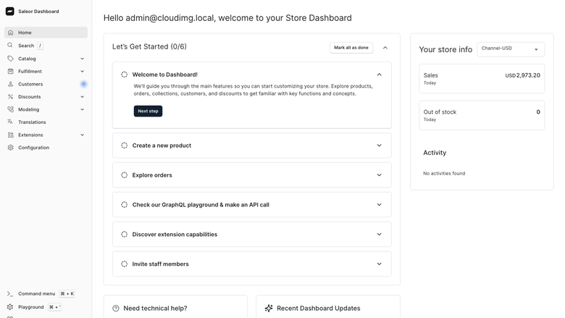Image resolution: width=565 pixels, height=318 pixels.
Task: Select the Fulfillment box icon
Action: (x=10, y=71)
